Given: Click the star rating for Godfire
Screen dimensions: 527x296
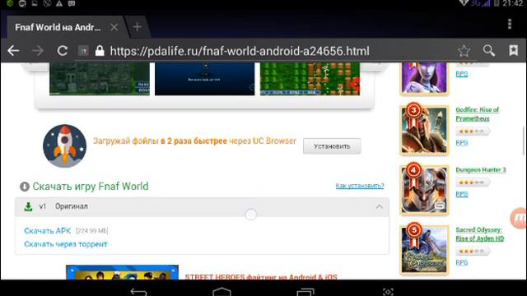Looking at the screenshot, I should coord(473,132).
